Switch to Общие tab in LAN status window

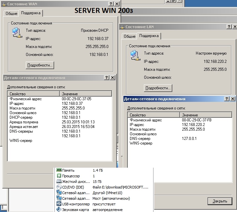click(129, 36)
